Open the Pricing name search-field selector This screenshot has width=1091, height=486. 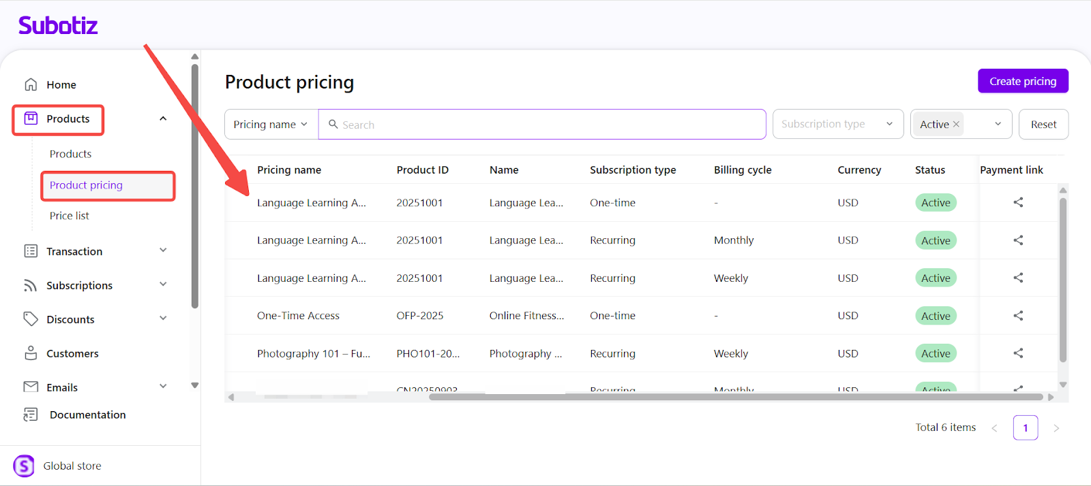click(x=271, y=125)
